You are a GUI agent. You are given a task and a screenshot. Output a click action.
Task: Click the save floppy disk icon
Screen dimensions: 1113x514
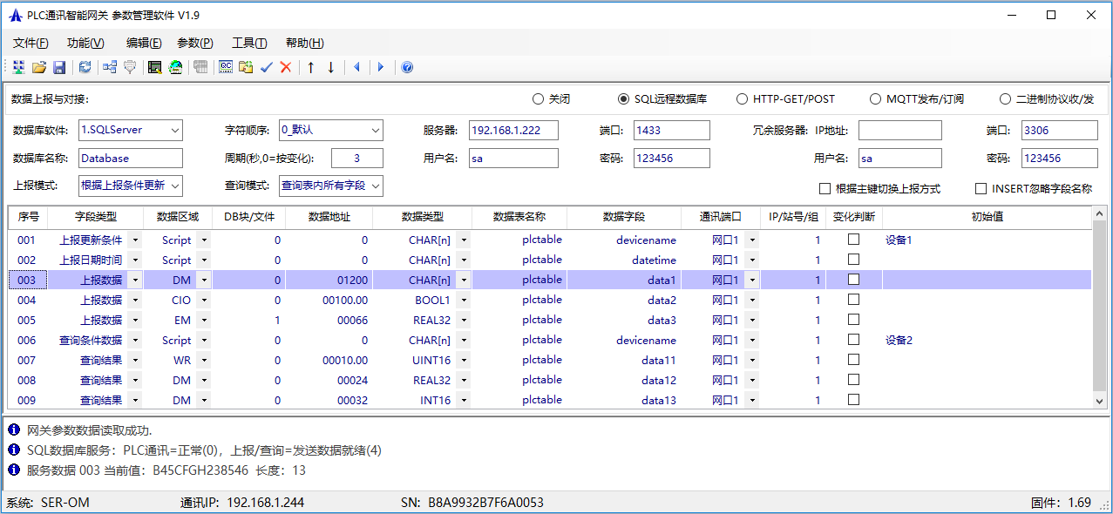coord(59,67)
